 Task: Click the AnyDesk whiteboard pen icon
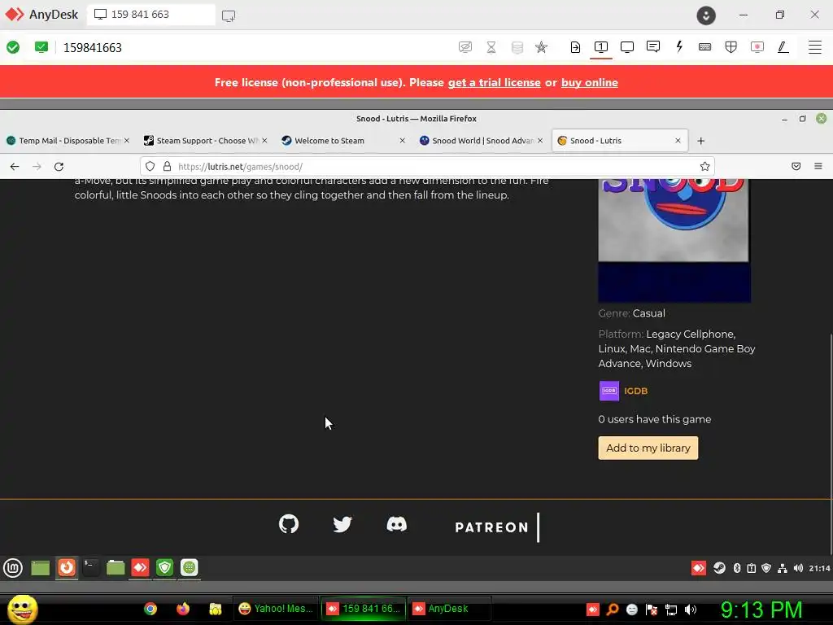783,47
